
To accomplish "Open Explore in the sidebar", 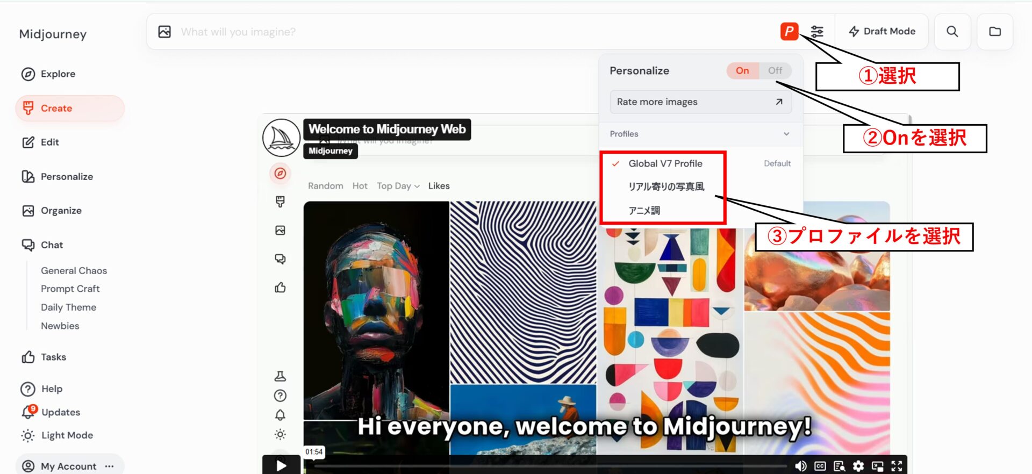I will point(48,74).
